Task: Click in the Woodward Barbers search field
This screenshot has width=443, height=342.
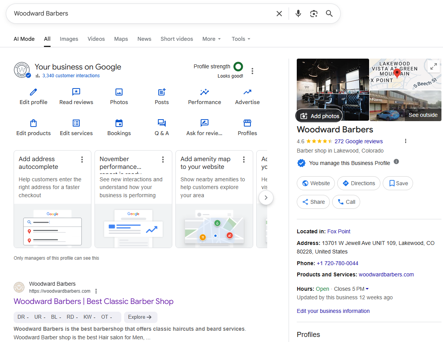Action: coord(140,14)
